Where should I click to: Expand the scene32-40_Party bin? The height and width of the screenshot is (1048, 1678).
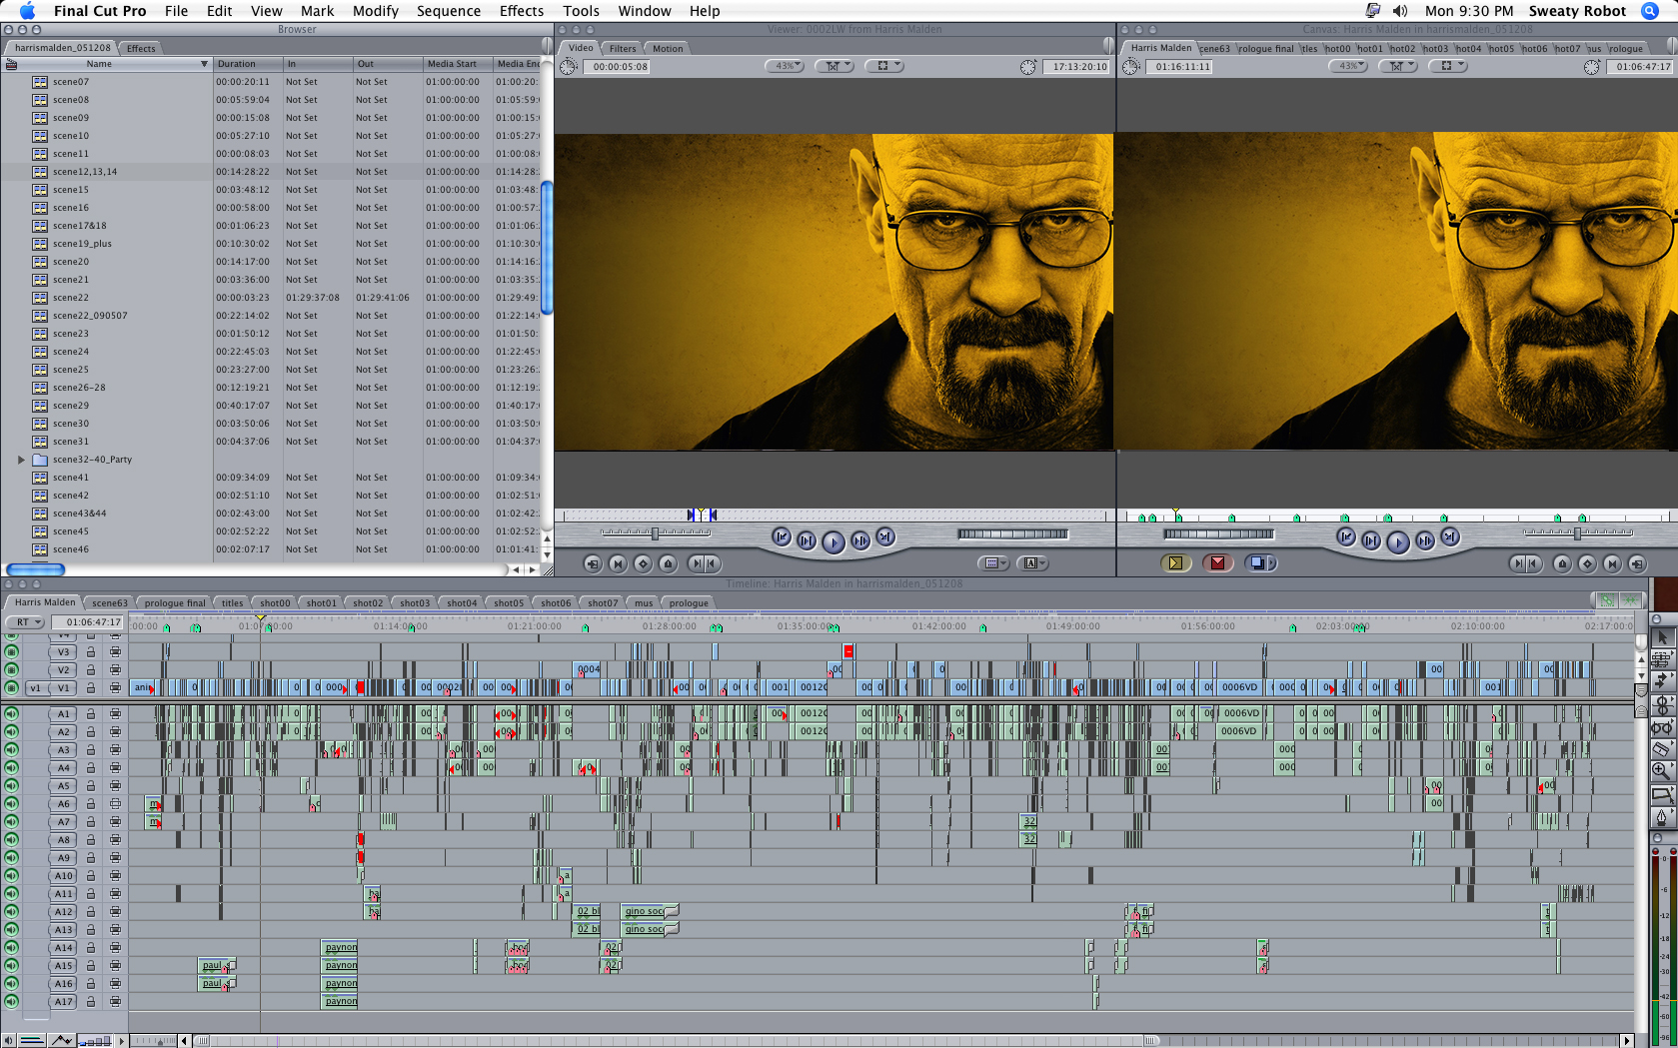(x=21, y=460)
